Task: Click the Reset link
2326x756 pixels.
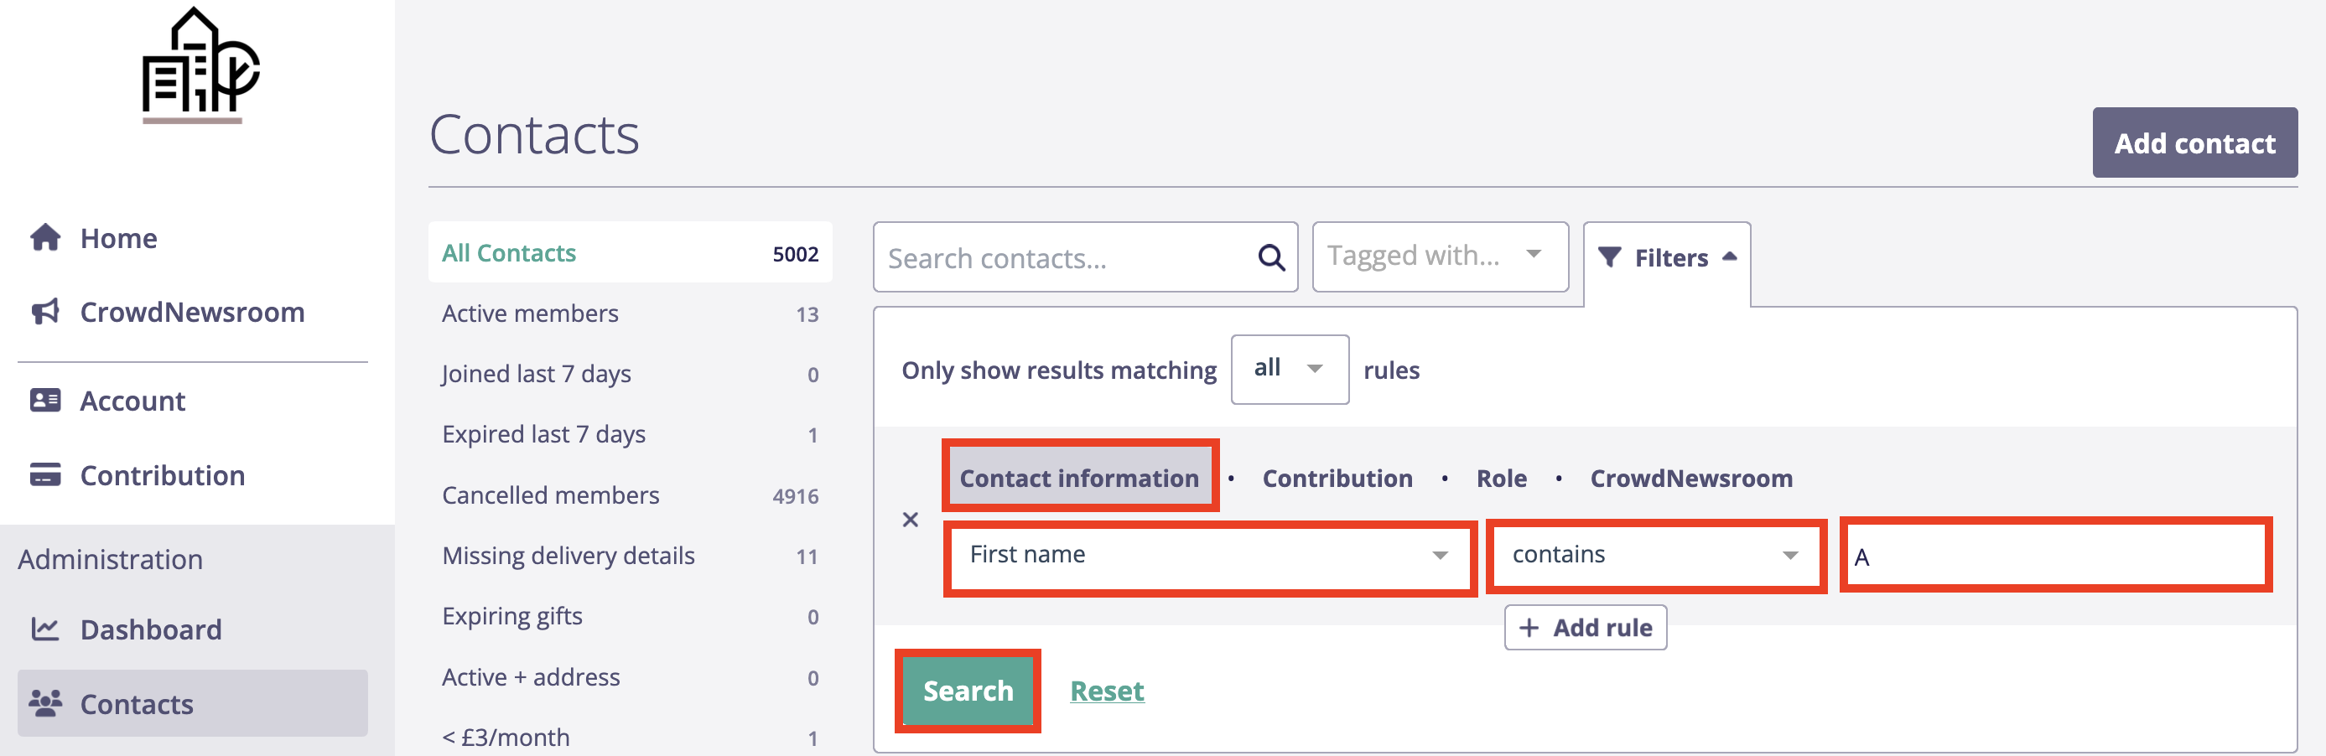Action: (1106, 691)
